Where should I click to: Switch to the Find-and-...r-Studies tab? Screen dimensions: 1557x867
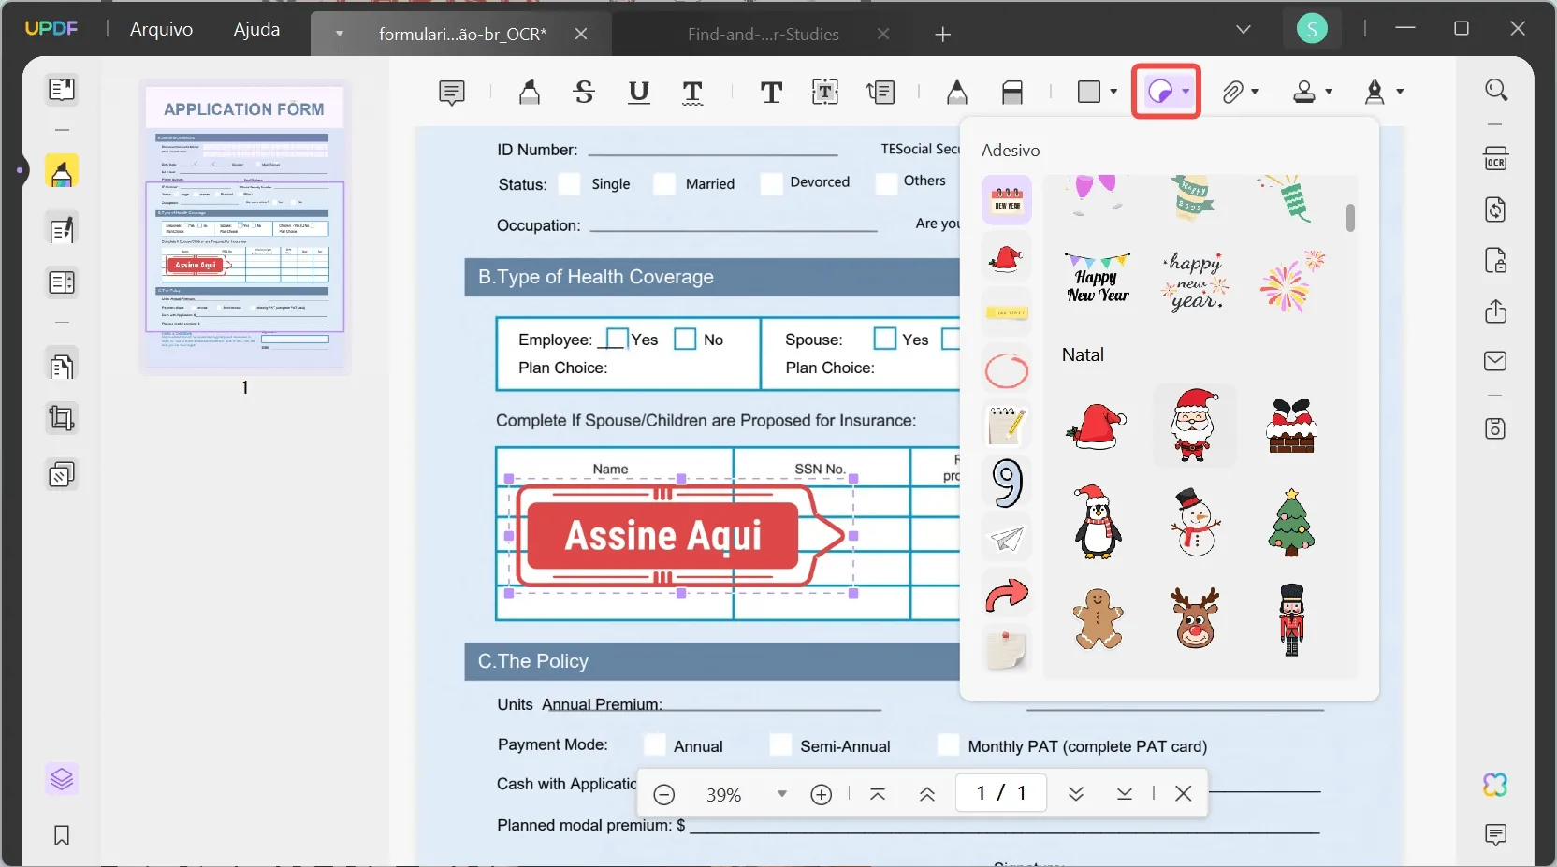[763, 35]
